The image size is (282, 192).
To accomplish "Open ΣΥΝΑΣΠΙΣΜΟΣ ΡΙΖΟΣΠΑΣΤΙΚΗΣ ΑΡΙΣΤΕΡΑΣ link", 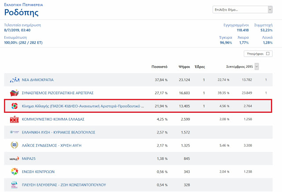I will tap(58, 93).
